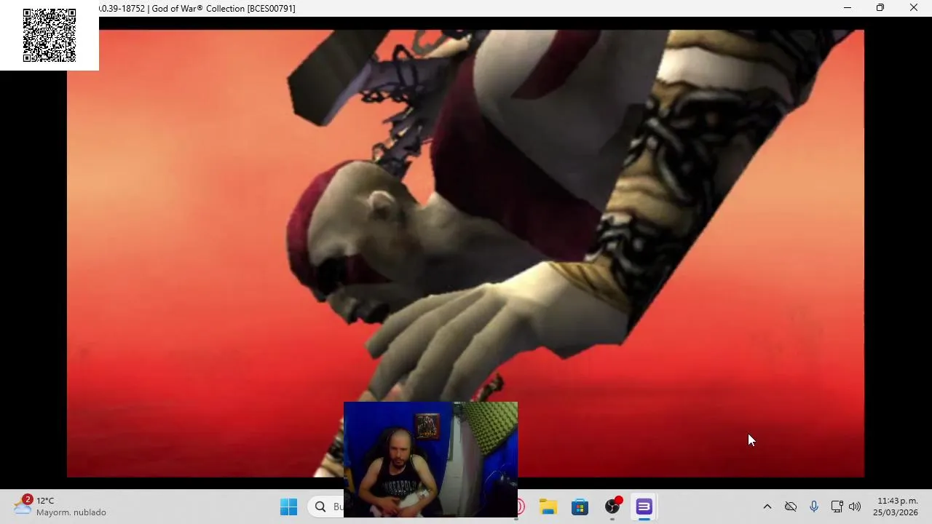The image size is (932, 524).
Task: Click the webcam overlay thumbnail
Action: click(x=430, y=459)
